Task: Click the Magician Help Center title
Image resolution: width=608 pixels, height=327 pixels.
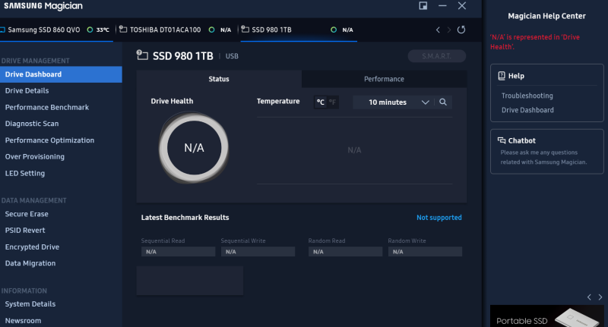Action: pyautogui.click(x=546, y=16)
